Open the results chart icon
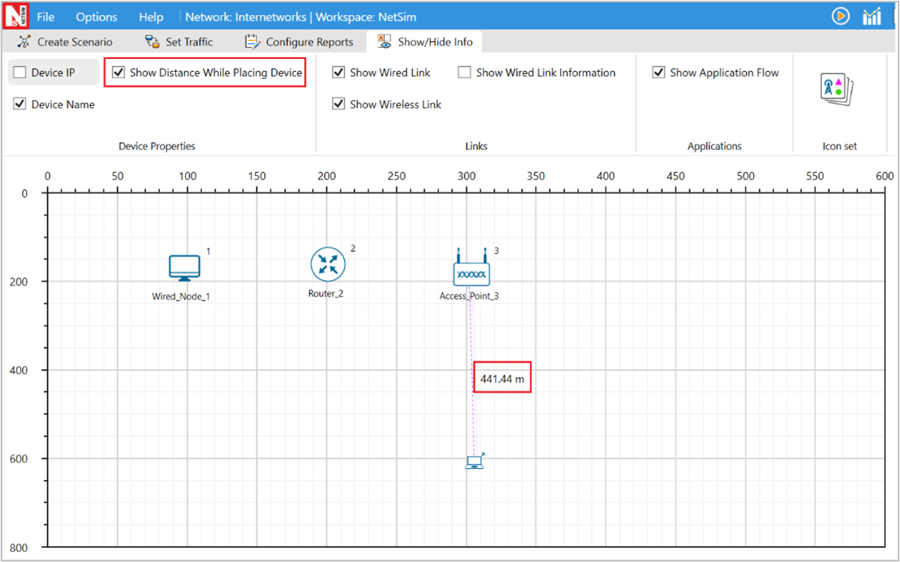This screenshot has width=900, height=562. pos(872,17)
